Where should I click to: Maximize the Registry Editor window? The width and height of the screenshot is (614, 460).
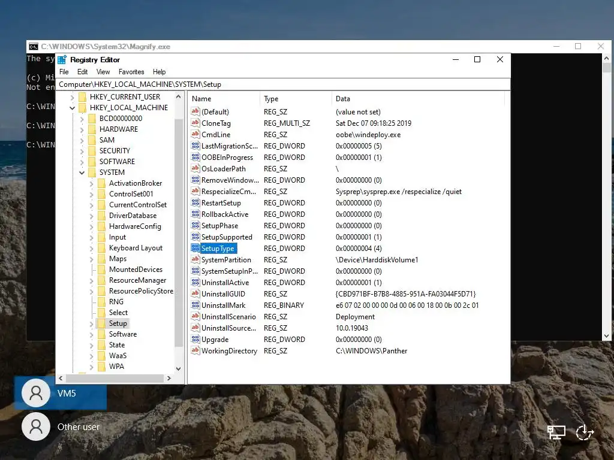coord(477,59)
